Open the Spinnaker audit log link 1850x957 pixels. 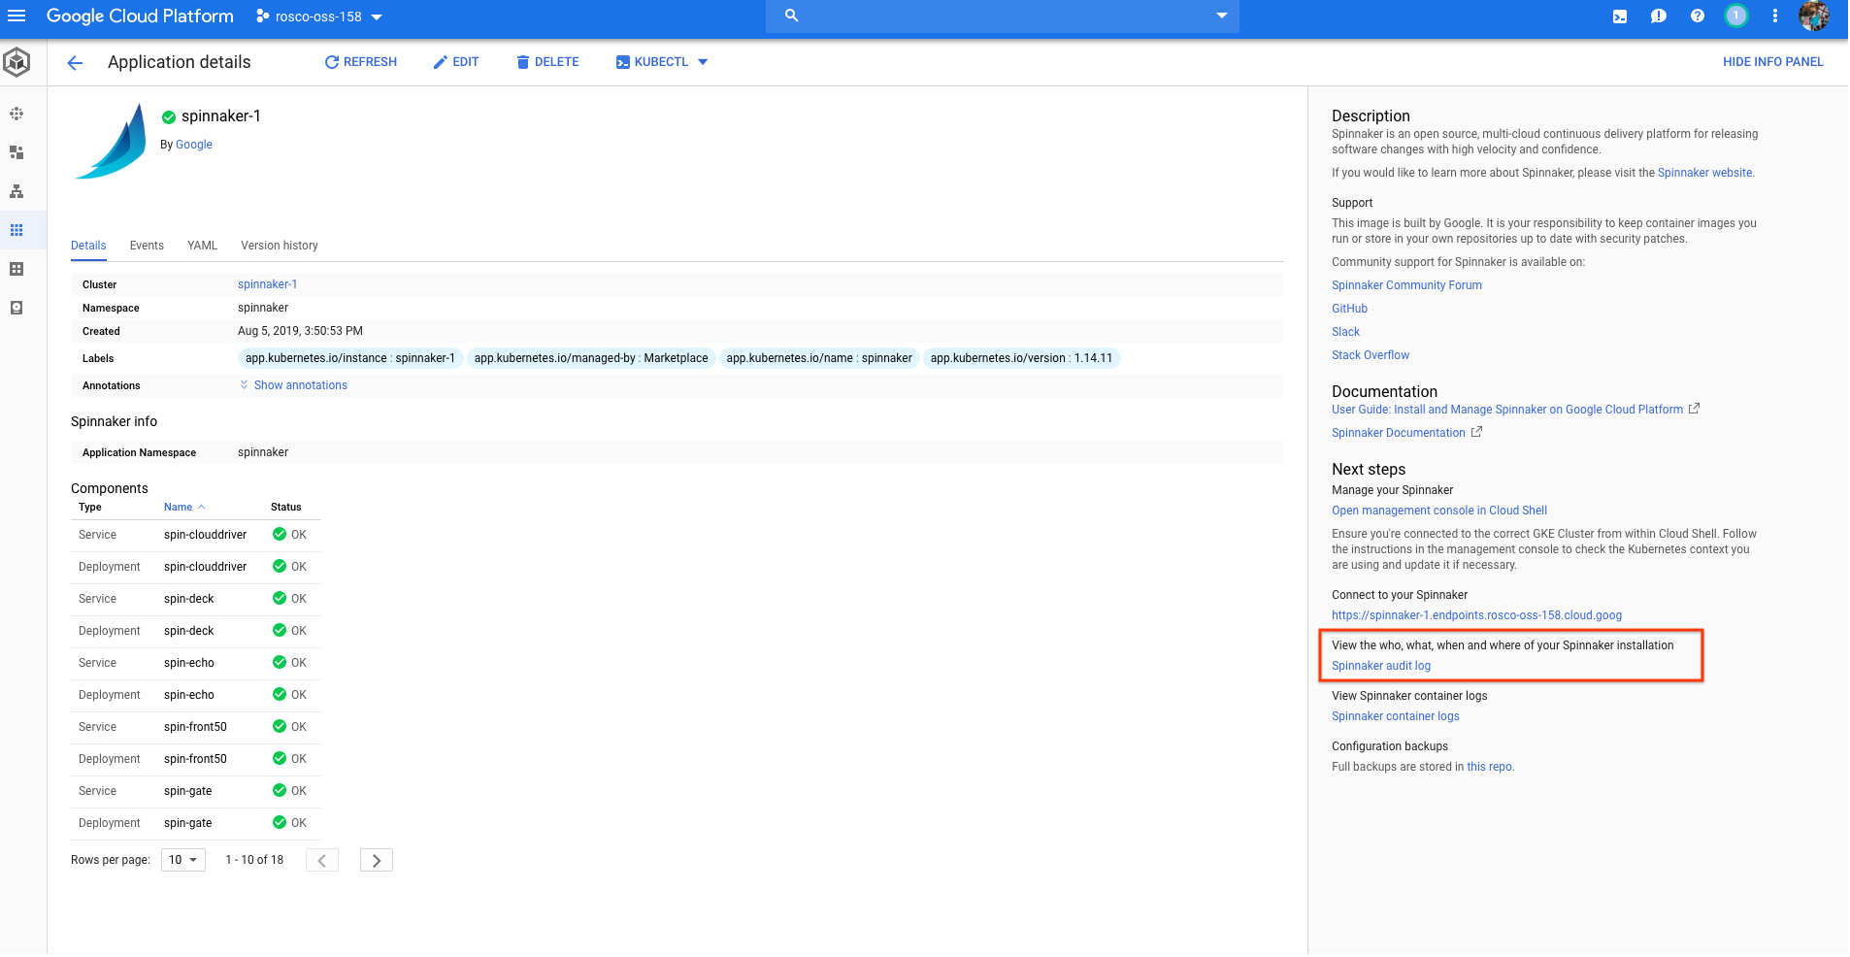coord(1380,665)
